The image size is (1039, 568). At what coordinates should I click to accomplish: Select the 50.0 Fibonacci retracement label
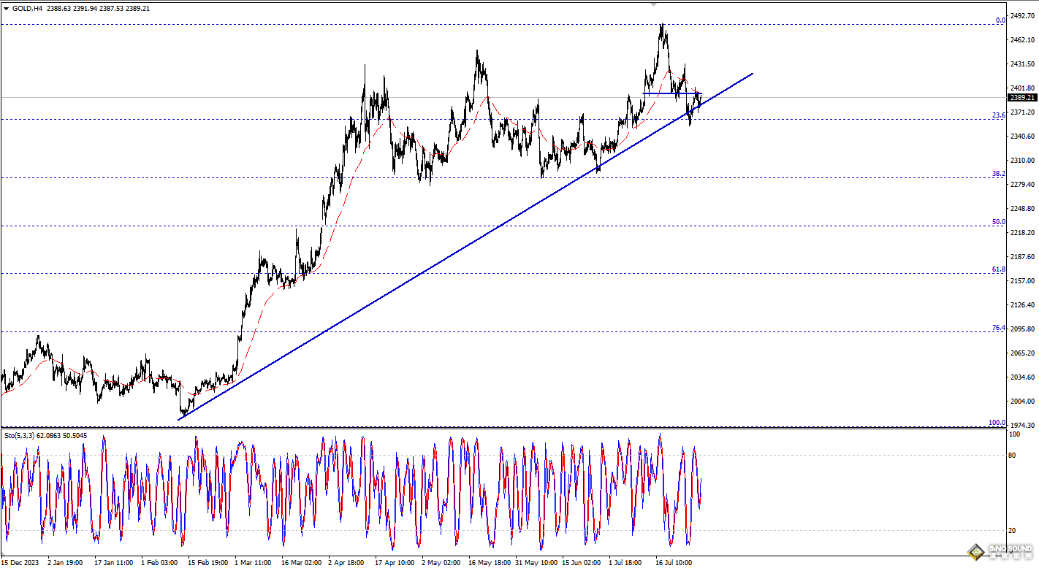[998, 222]
